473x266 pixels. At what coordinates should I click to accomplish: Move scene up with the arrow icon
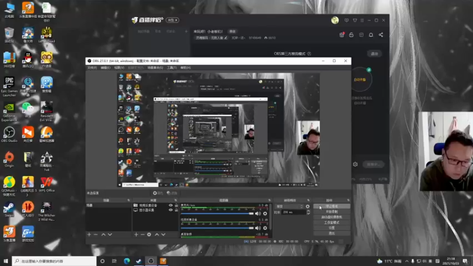[103, 234]
